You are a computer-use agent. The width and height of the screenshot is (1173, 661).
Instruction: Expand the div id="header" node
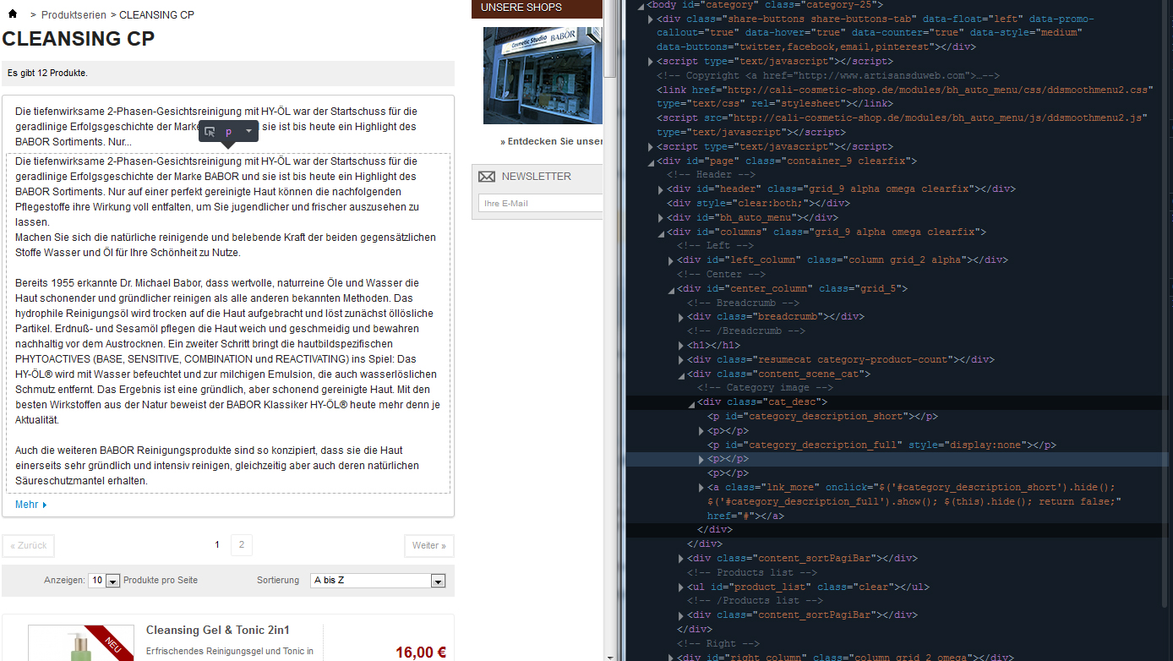(x=660, y=189)
